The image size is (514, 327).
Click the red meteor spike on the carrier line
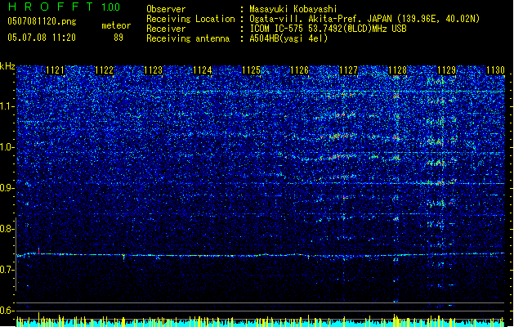[38, 251]
